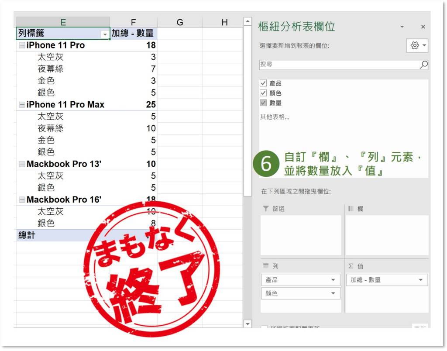Click the scrollbar up arrow
The height and width of the screenshot is (351, 447).
click(x=248, y=21)
